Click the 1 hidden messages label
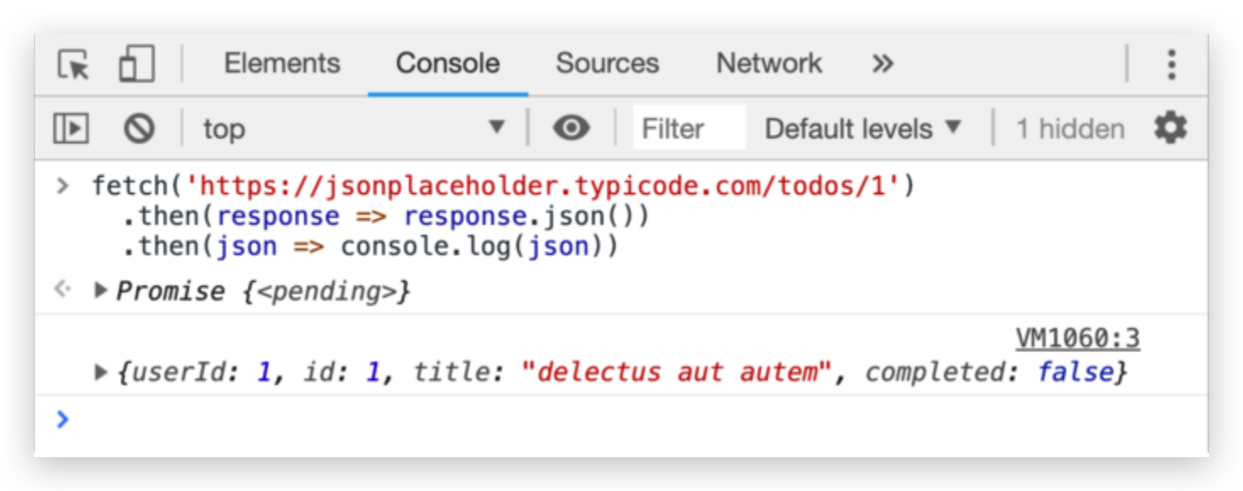Screen dimensions: 1243x491 1070,129
